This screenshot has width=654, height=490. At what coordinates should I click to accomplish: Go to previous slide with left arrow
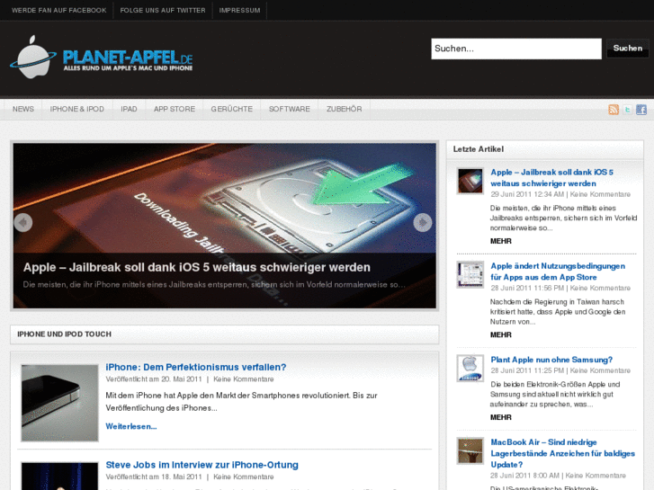23,223
